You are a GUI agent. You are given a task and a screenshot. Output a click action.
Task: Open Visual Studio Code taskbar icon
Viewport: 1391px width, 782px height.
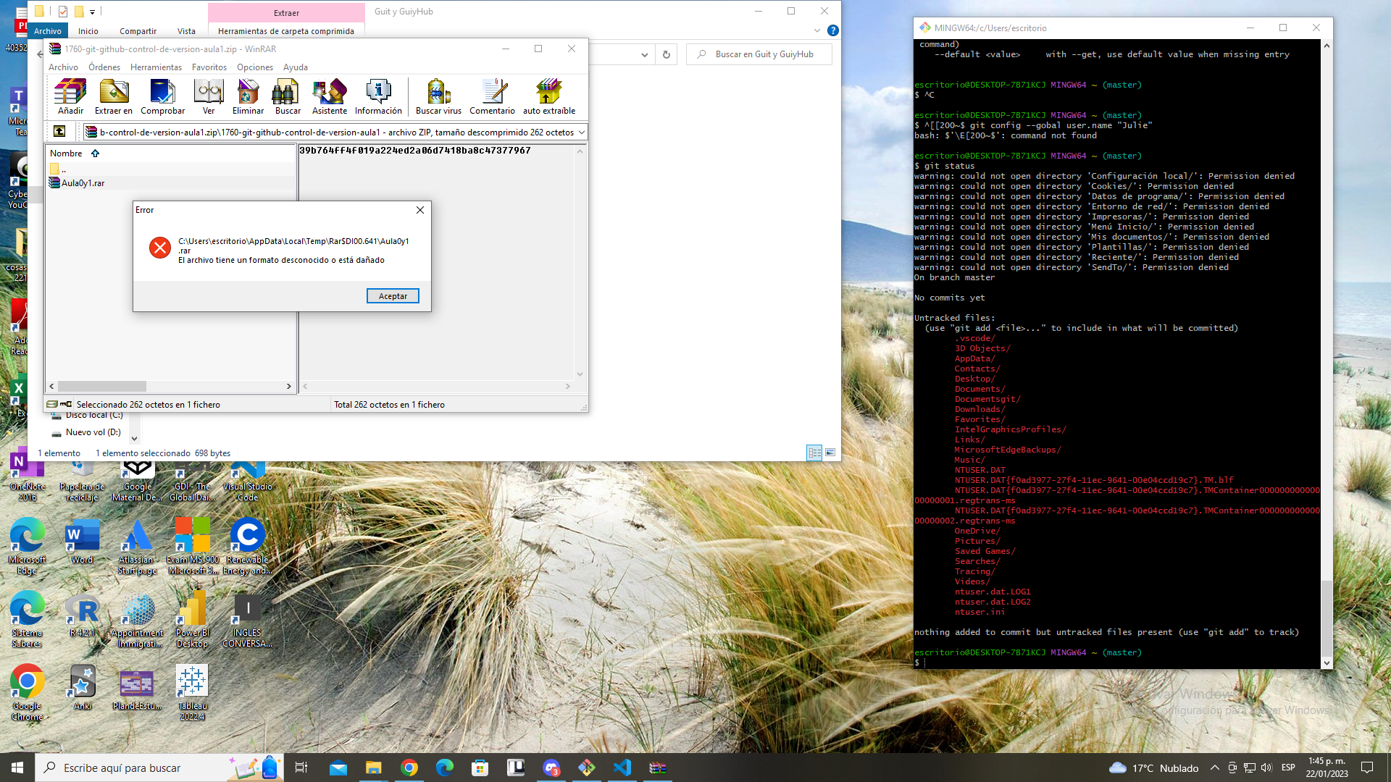[x=622, y=768]
